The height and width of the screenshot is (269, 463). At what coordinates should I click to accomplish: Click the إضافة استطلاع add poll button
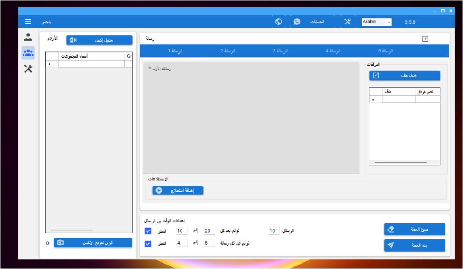pyautogui.click(x=178, y=191)
